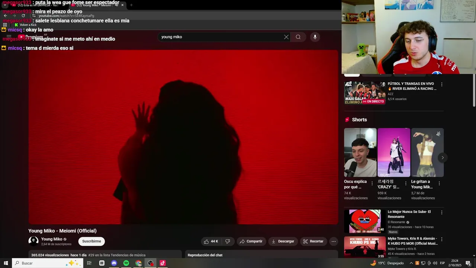
Task: Click the browser address bar URL
Action: click(66, 16)
